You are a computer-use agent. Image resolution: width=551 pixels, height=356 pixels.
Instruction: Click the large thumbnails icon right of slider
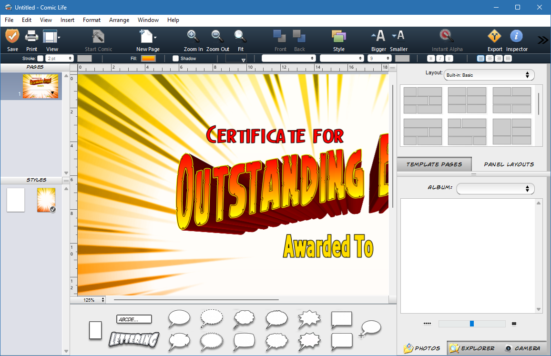point(514,324)
